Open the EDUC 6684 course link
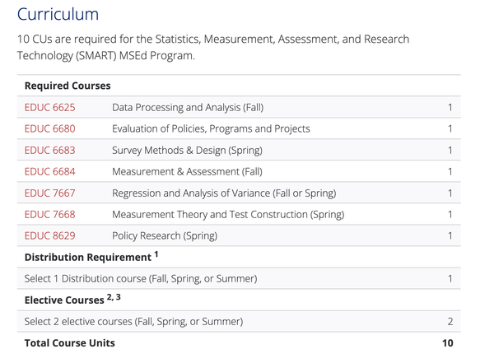Image resolution: width=494 pixels, height=363 pixels. pos(49,172)
